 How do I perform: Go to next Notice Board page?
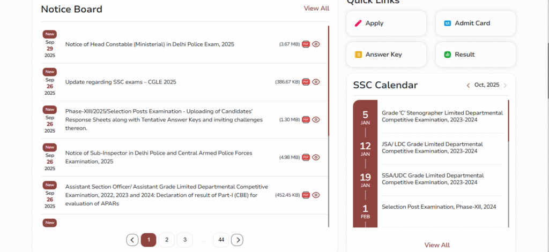point(238,240)
